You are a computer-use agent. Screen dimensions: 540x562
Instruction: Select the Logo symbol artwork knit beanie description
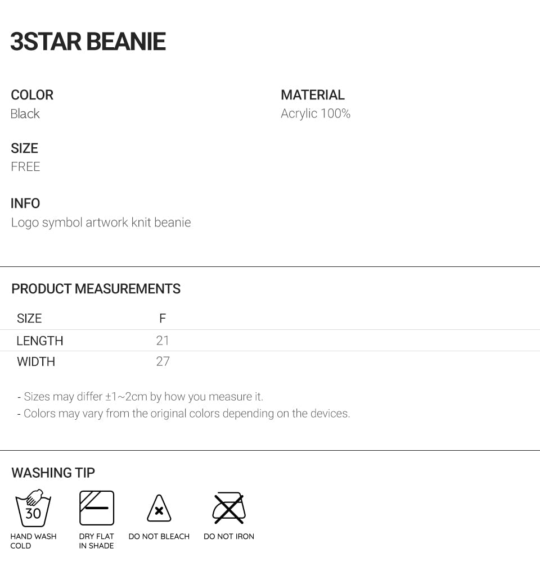pyautogui.click(x=101, y=223)
